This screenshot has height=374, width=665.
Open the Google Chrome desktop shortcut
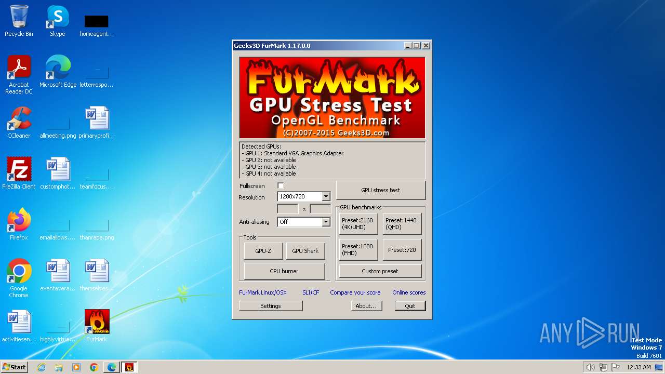pyautogui.click(x=19, y=278)
